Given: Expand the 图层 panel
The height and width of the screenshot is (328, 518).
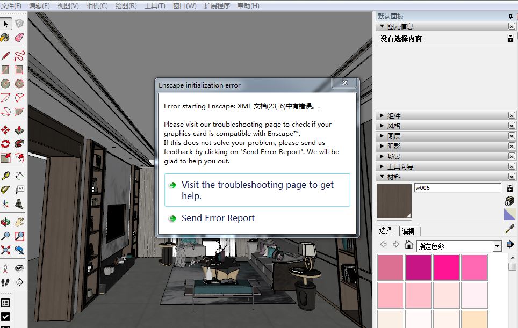Looking at the screenshot, I should [393, 136].
